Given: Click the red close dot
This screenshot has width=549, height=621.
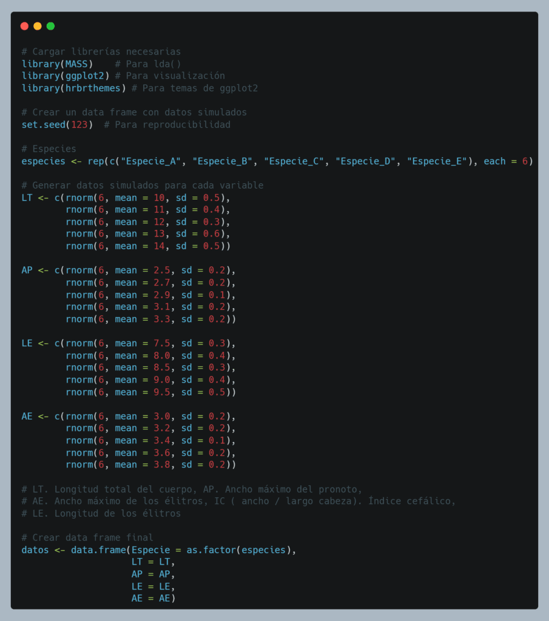Looking at the screenshot, I should [x=24, y=26].
